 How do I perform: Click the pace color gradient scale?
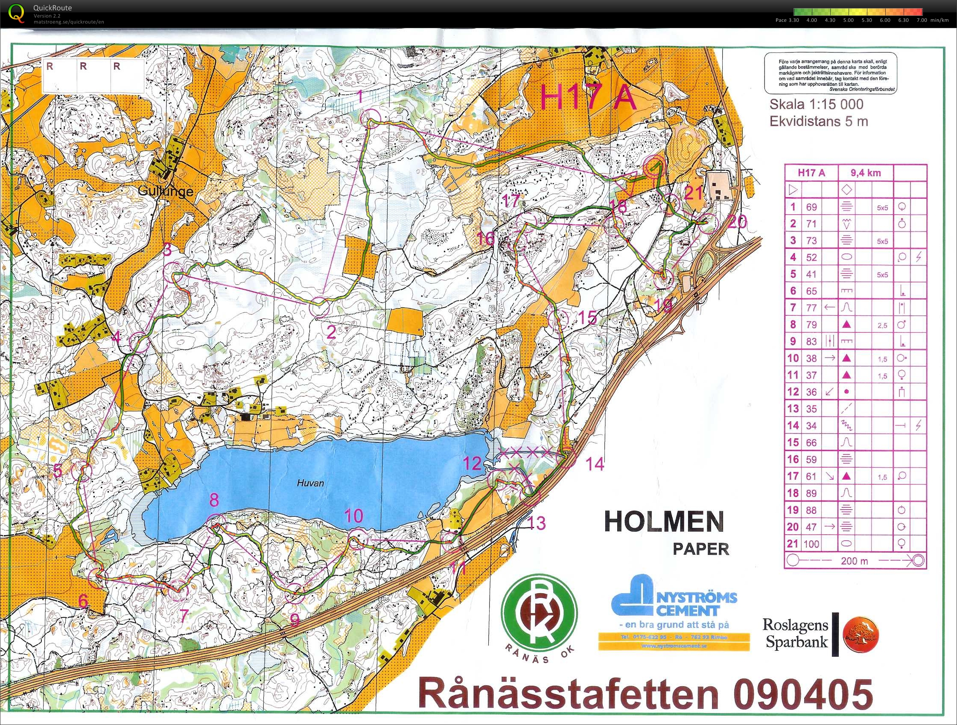pos(858,12)
